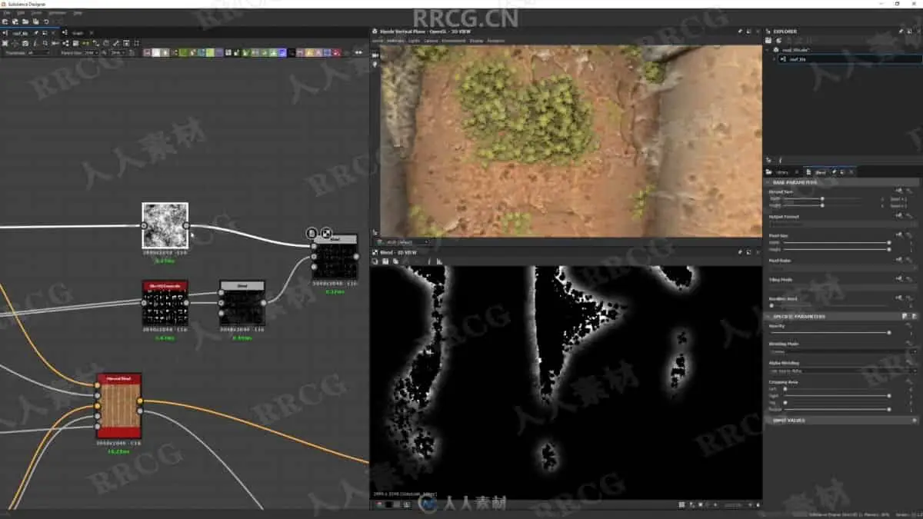Click the first node-palette icon on graph toolbar
The image size is (923, 519).
click(x=147, y=52)
